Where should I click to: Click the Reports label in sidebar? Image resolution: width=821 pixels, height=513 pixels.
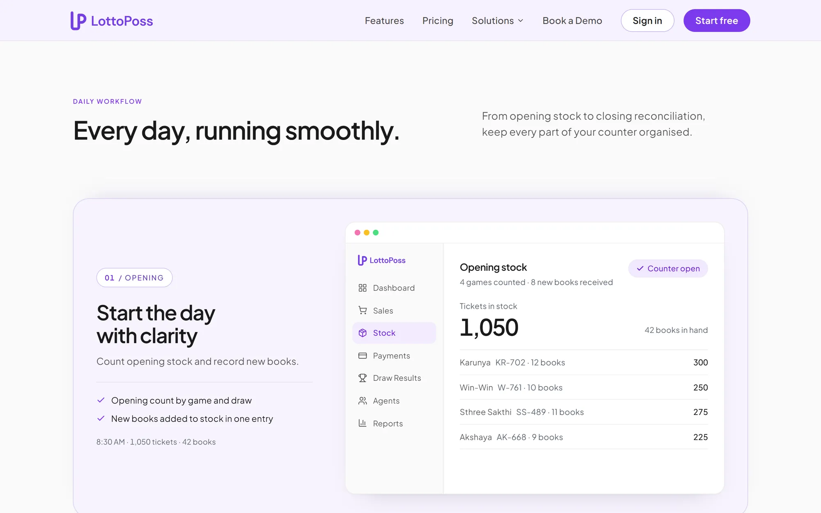(x=388, y=424)
